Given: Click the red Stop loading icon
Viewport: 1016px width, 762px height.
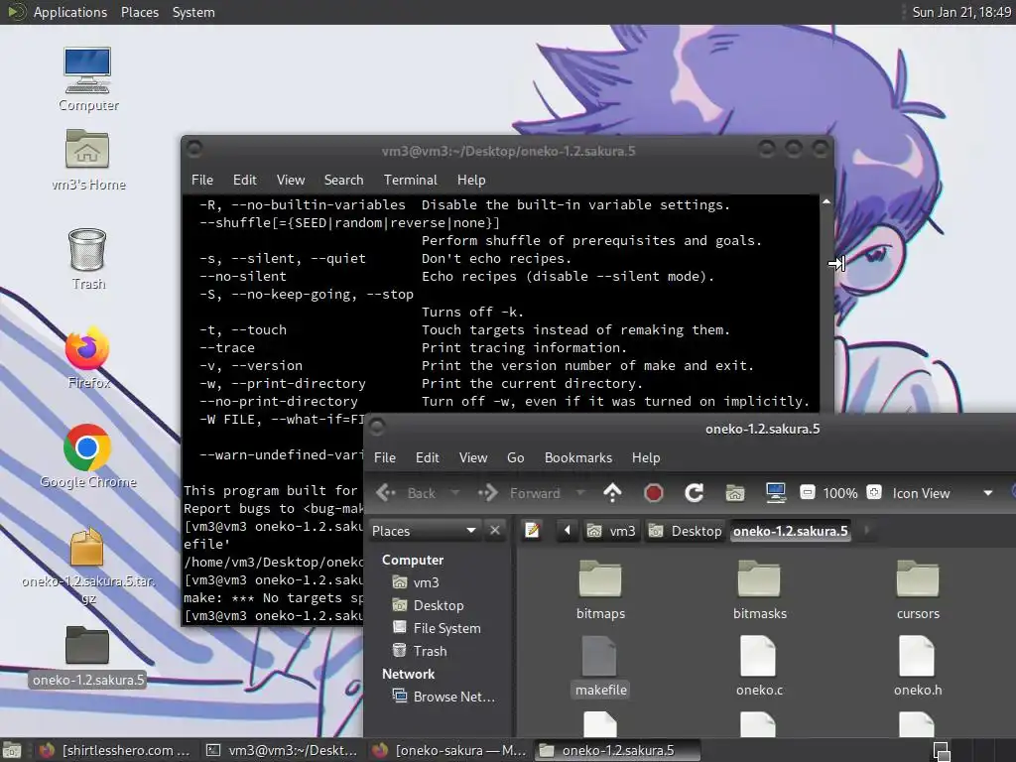Looking at the screenshot, I should pyautogui.click(x=653, y=493).
